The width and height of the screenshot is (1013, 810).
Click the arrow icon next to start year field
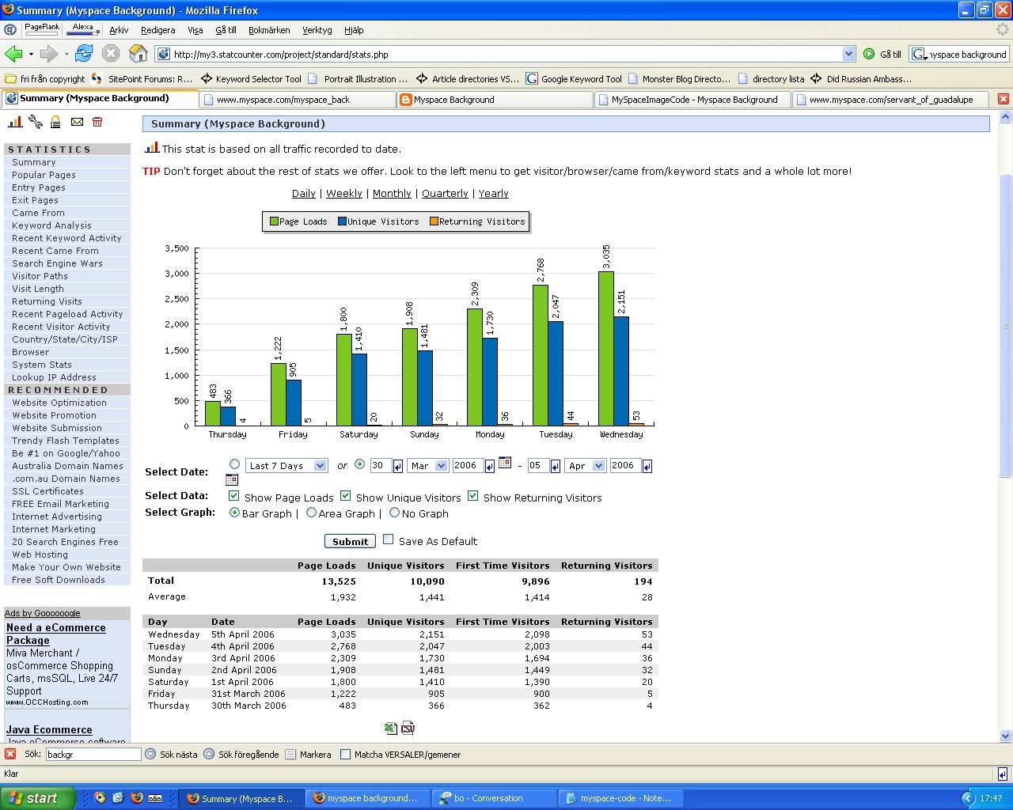pos(489,467)
